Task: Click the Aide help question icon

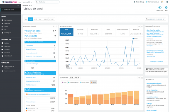Action: pyautogui.click(x=166, y=8)
